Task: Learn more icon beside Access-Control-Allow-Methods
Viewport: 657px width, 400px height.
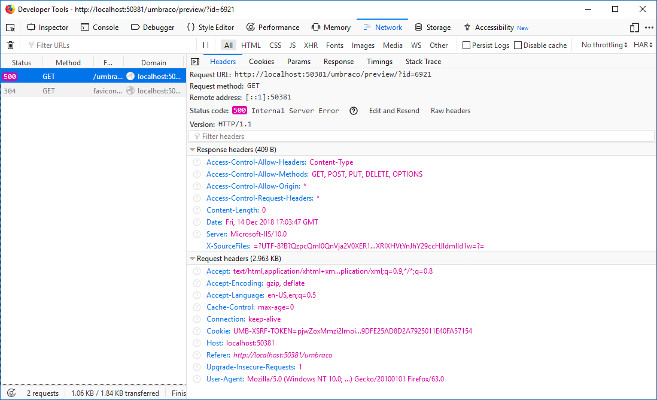Action: click(196, 174)
